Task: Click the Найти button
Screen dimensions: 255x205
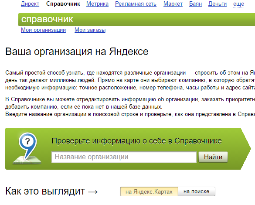Action: point(213,157)
